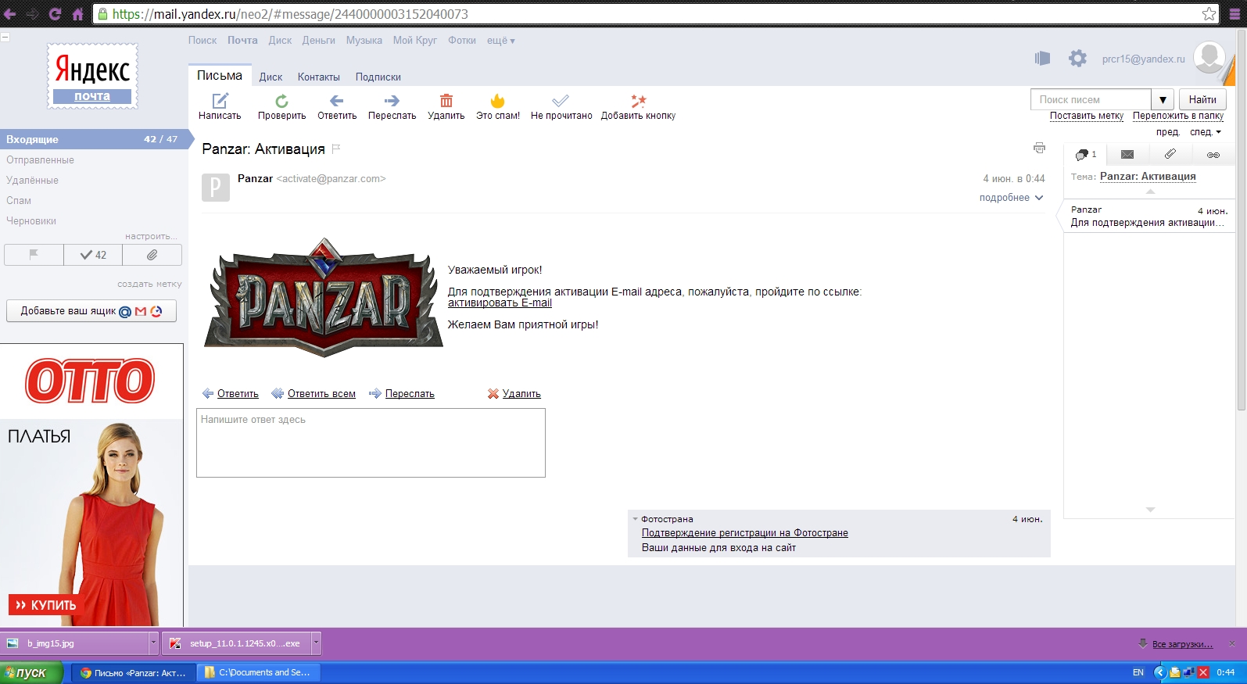This screenshot has height=684, width=1247.
Task: Click the Написать compose icon
Action: point(220,101)
